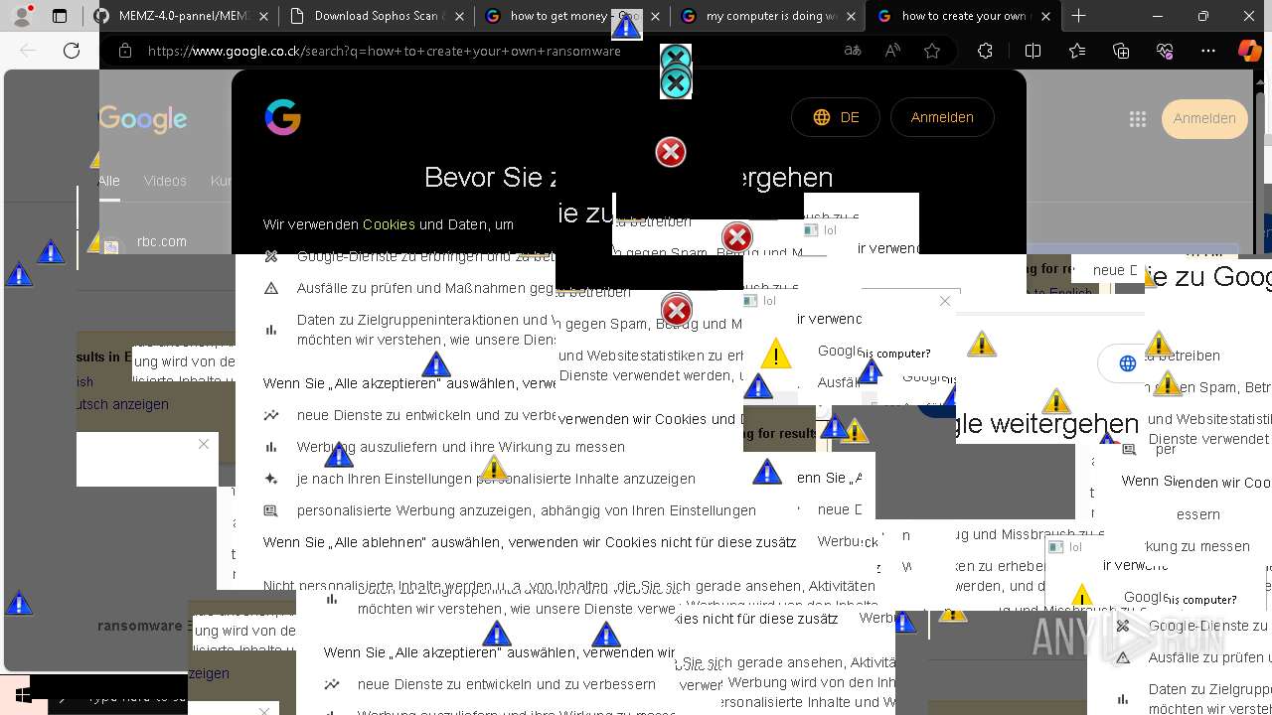This screenshot has width=1272, height=715.
Task: View site information lock icon
Action: click(x=124, y=51)
